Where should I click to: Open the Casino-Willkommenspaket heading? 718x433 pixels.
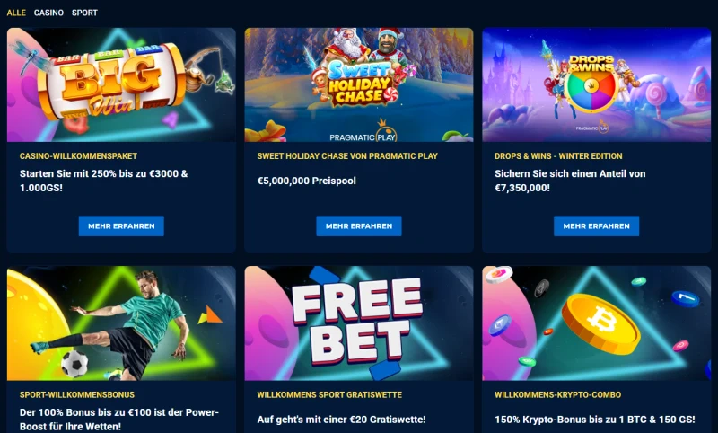pyautogui.click(x=78, y=156)
